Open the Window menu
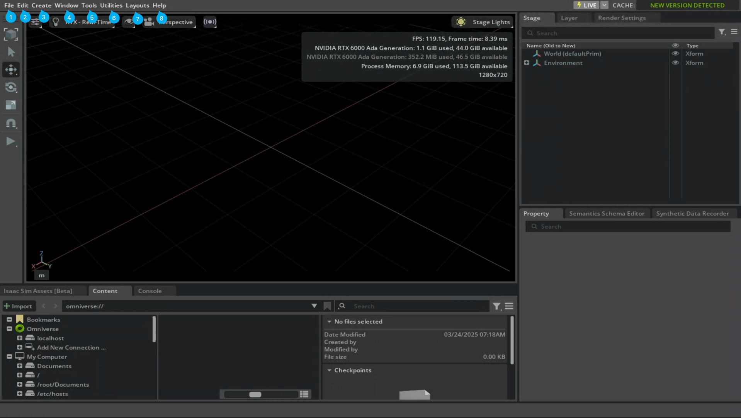Image resolution: width=741 pixels, height=418 pixels. tap(66, 5)
